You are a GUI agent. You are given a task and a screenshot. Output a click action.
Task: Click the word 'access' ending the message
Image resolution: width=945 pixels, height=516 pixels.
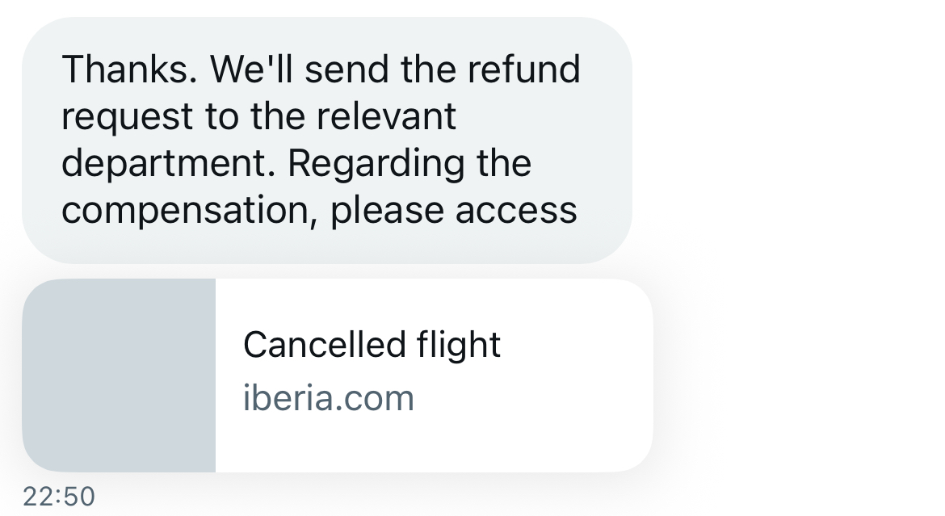pos(516,211)
